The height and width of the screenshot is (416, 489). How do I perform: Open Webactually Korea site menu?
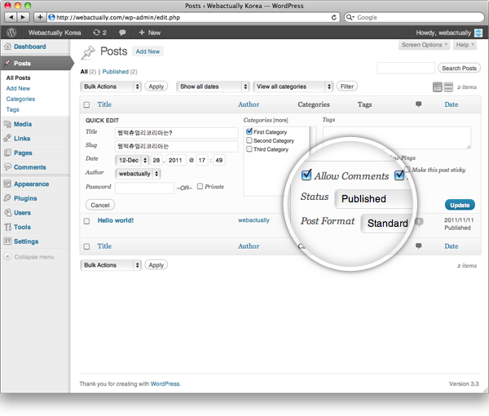click(x=55, y=33)
